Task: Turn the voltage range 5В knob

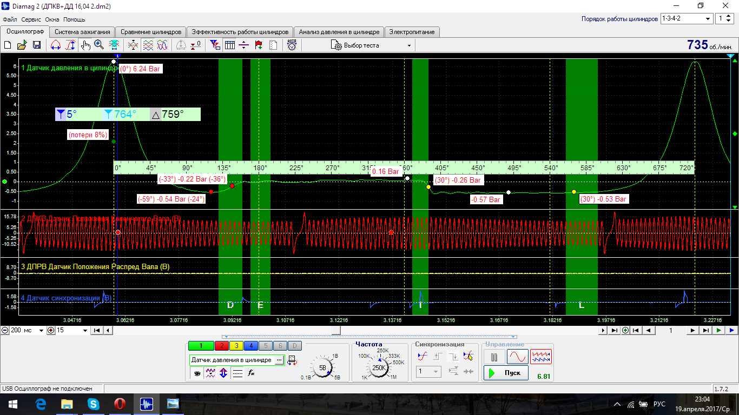Action: pyautogui.click(x=322, y=368)
